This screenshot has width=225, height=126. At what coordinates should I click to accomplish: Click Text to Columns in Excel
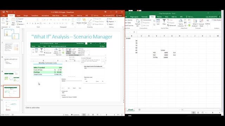tap(180, 23)
